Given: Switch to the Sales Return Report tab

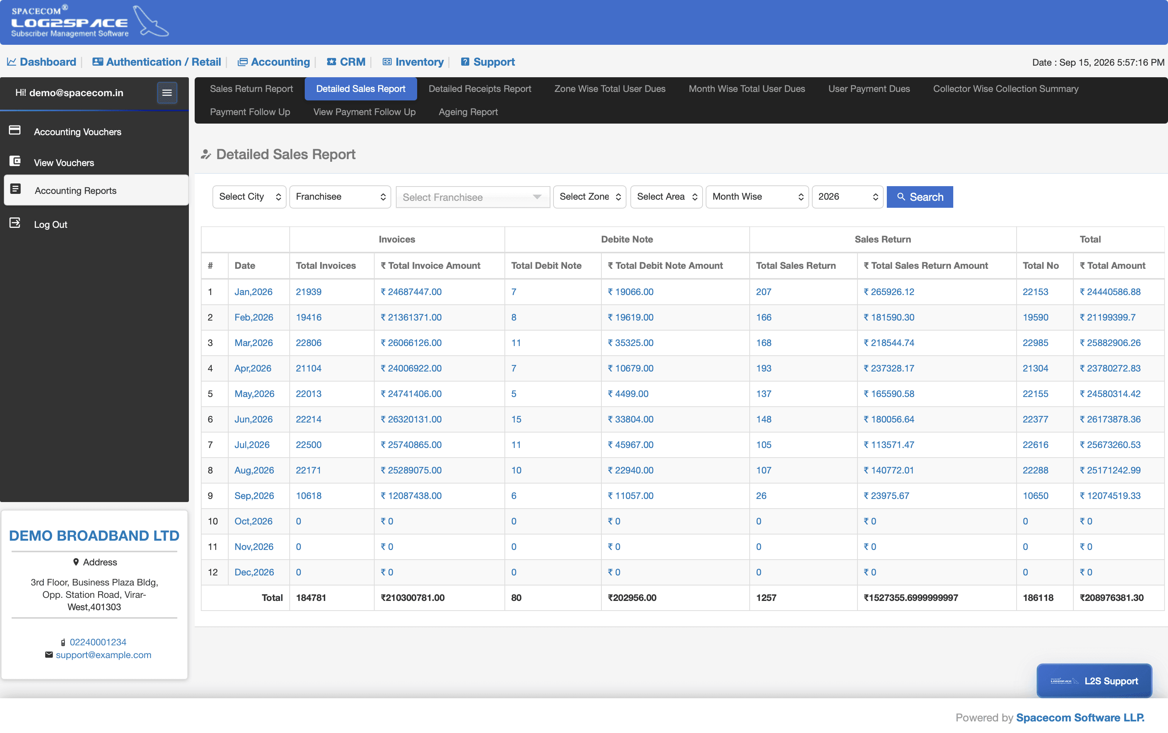Looking at the screenshot, I should [x=251, y=89].
